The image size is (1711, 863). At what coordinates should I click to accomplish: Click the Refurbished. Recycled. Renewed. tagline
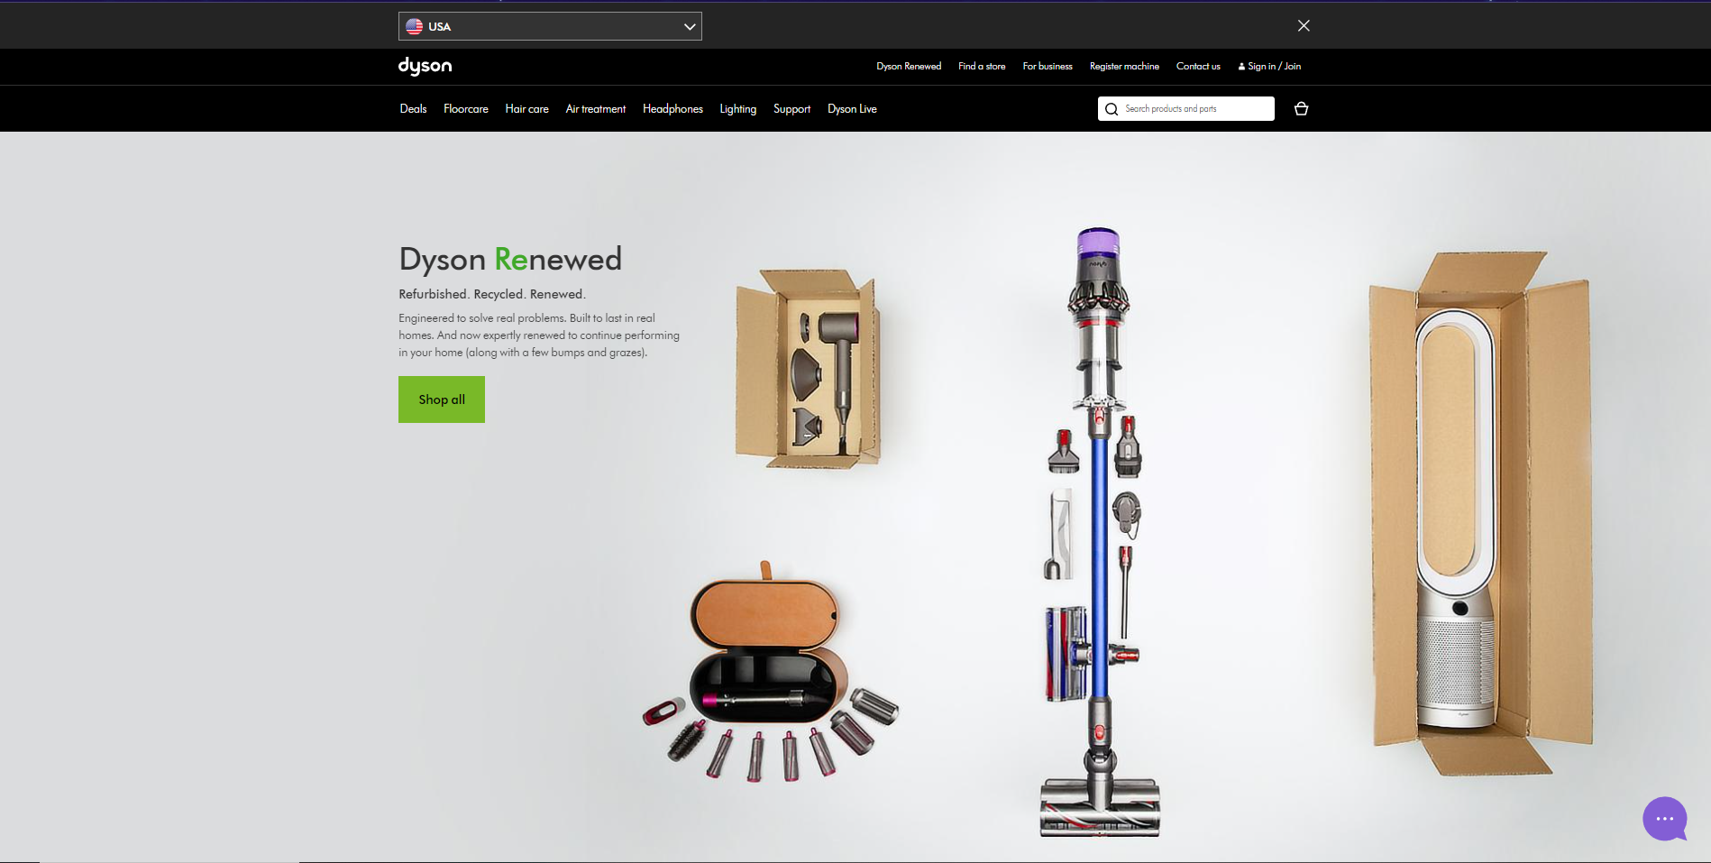pyautogui.click(x=492, y=294)
